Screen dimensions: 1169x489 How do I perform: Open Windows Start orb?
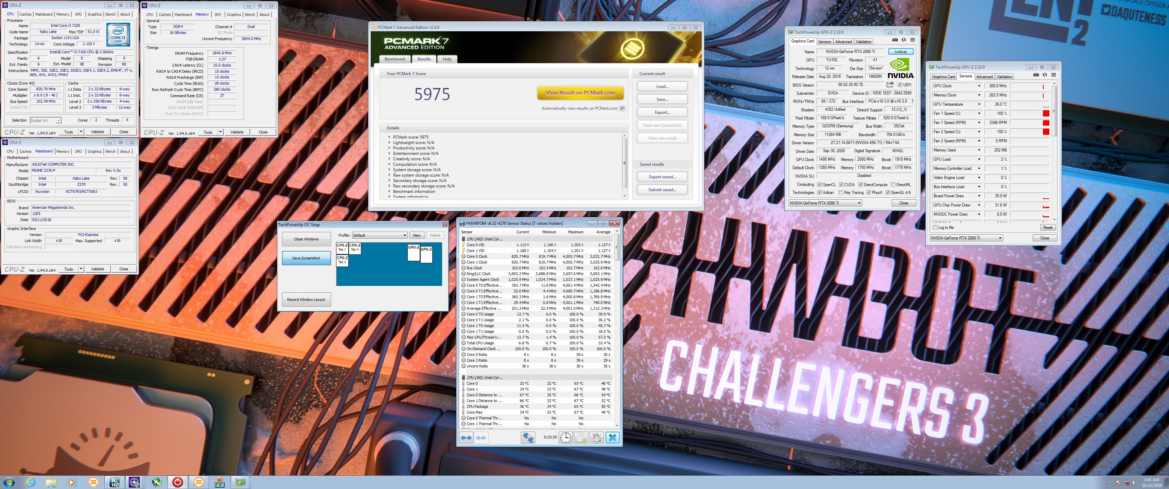point(8,482)
